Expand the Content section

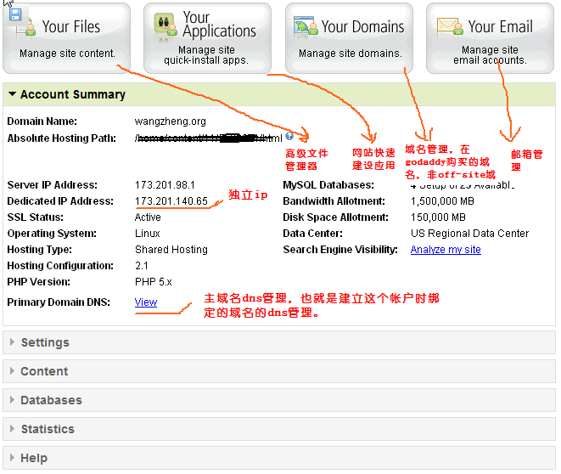12,371
